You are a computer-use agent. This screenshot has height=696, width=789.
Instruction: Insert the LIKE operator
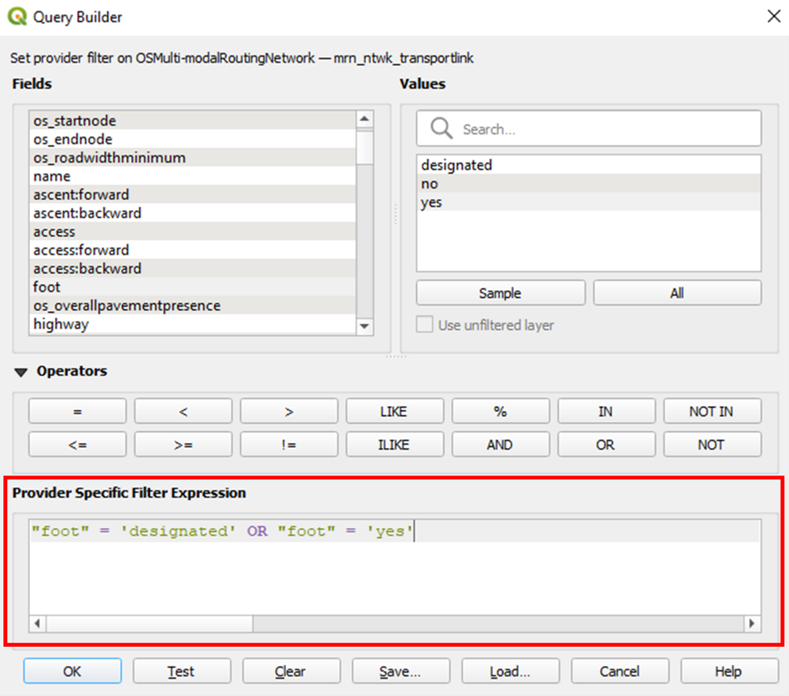point(394,411)
